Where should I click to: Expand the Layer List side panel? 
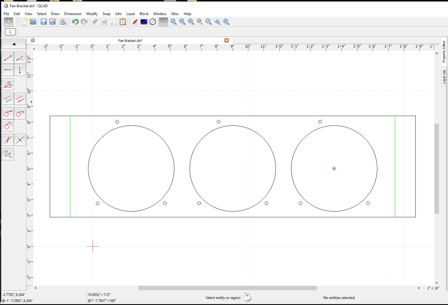[444, 77]
